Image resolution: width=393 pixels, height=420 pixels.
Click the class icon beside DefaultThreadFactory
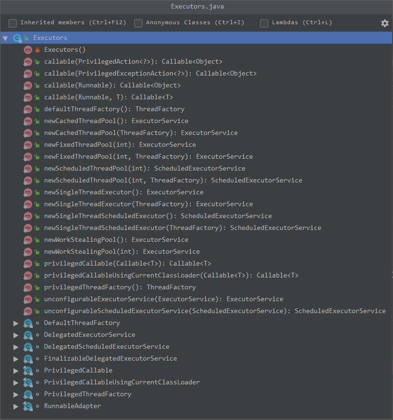[x=28, y=323]
